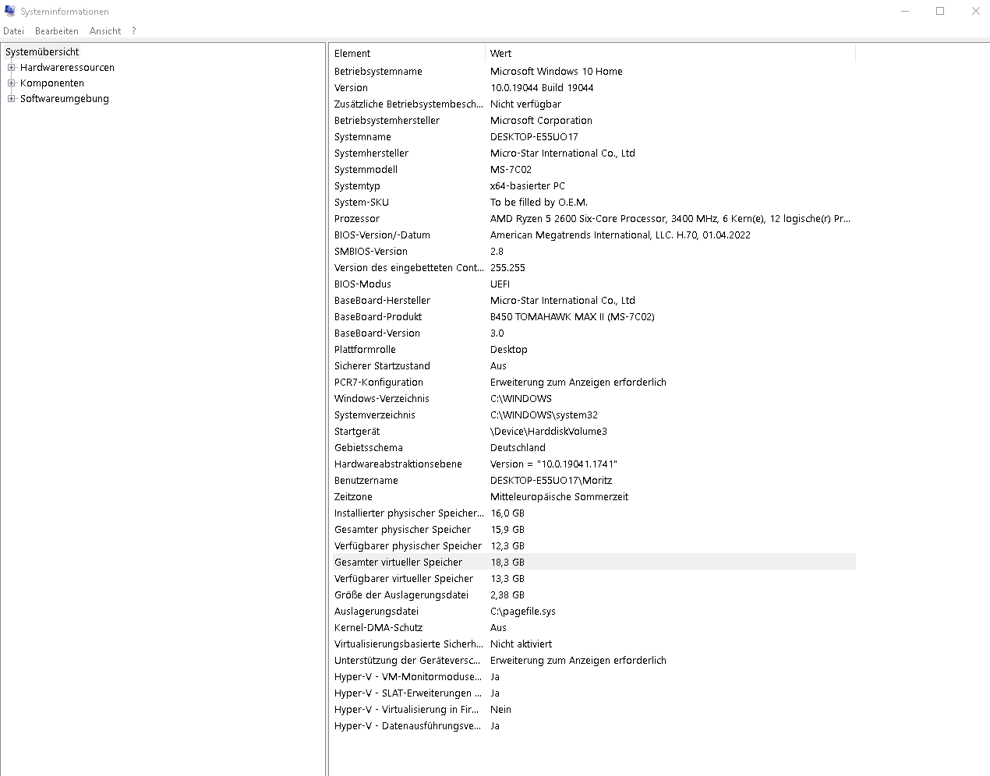Expand the Hardwareressourcen tree node

click(11, 68)
